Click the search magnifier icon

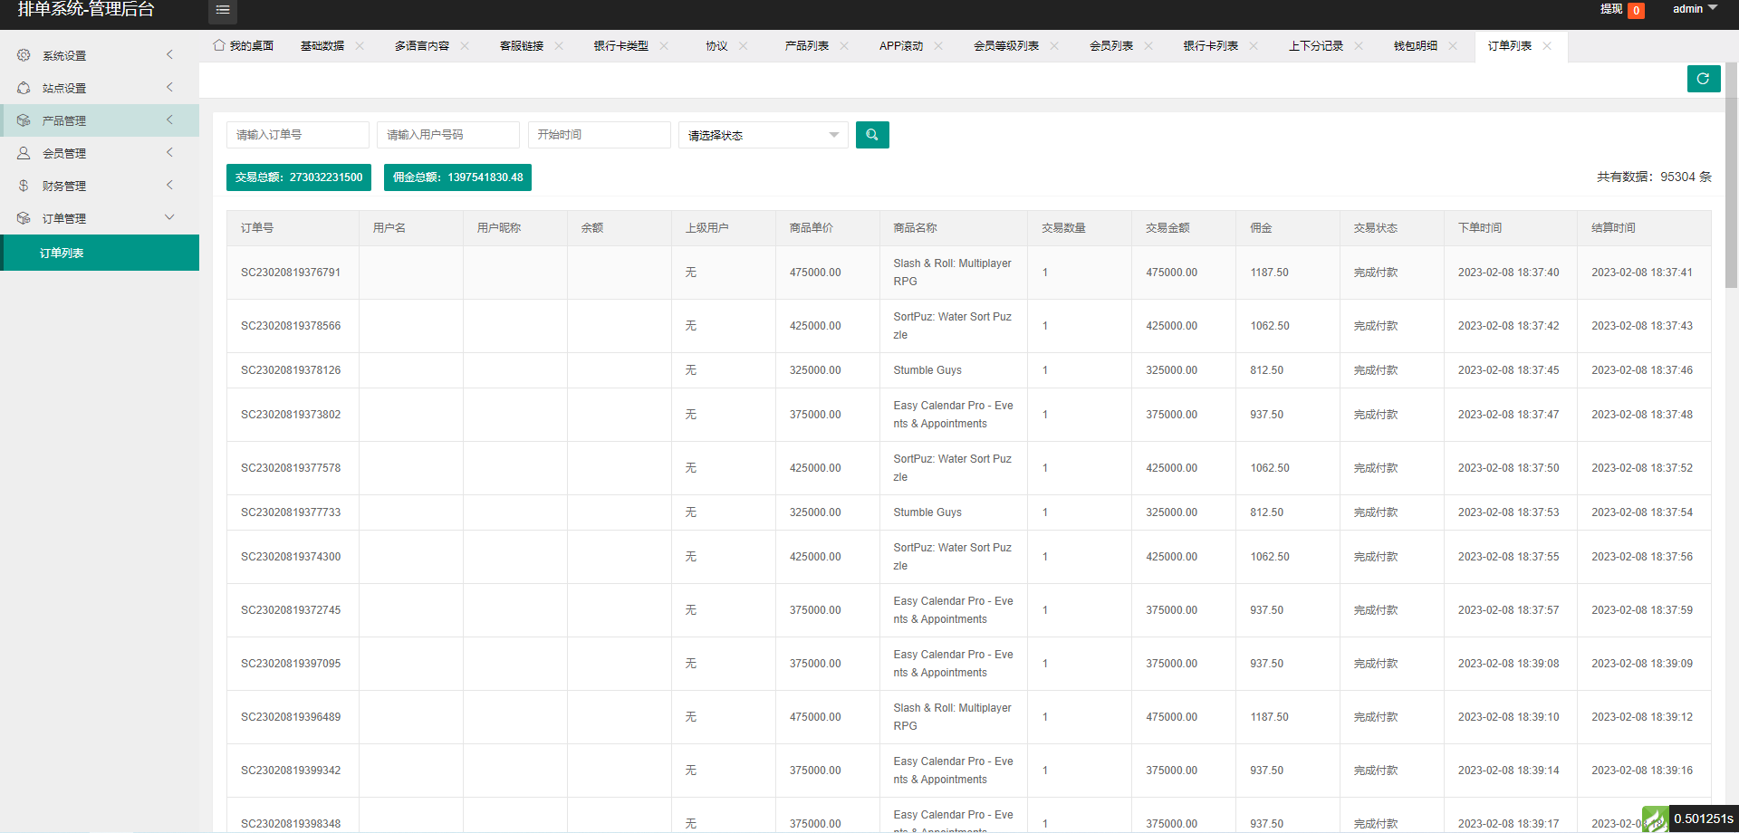coord(871,134)
